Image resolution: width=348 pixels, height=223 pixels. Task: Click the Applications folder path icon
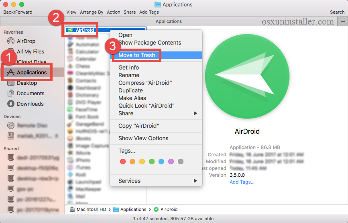116,209
